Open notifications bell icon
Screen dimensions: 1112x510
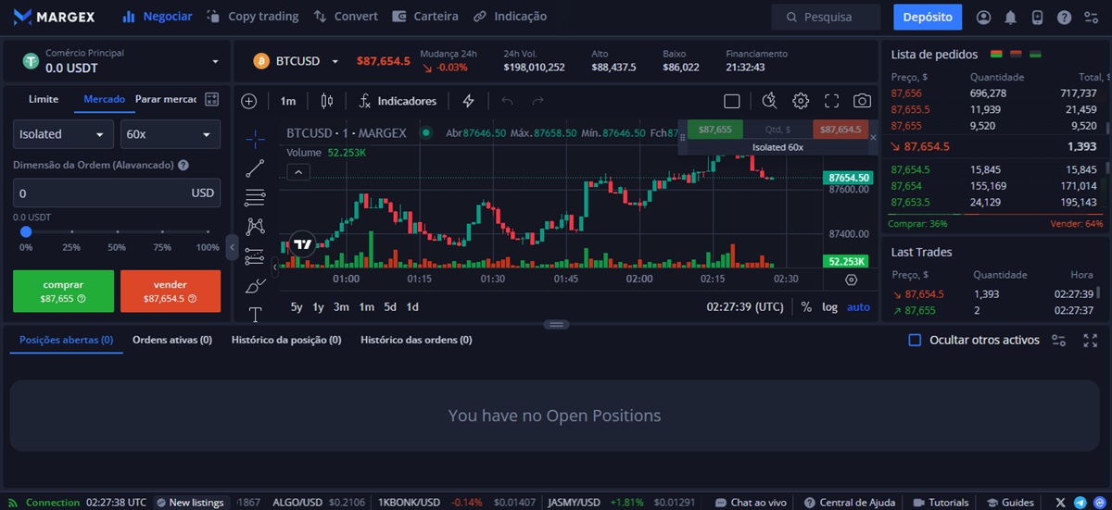pos(1010,17)
